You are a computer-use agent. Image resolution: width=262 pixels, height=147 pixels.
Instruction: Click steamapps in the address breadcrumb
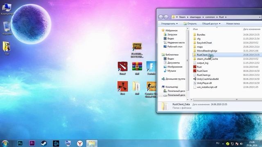[195, 17]
